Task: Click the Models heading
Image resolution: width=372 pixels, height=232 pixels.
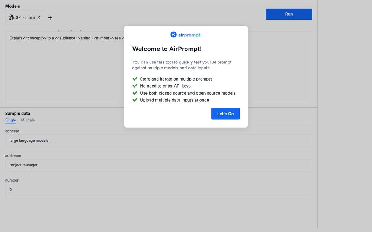Action: point(13,6)
